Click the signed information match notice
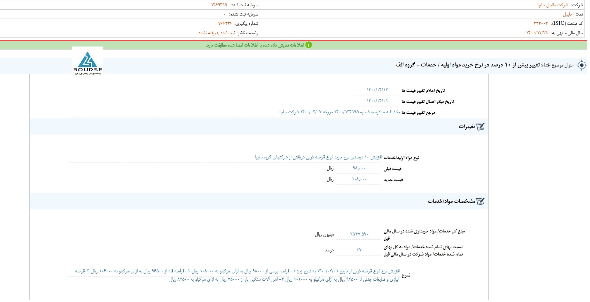This screenshot has width=590, height=302. [x=255, y=45]
